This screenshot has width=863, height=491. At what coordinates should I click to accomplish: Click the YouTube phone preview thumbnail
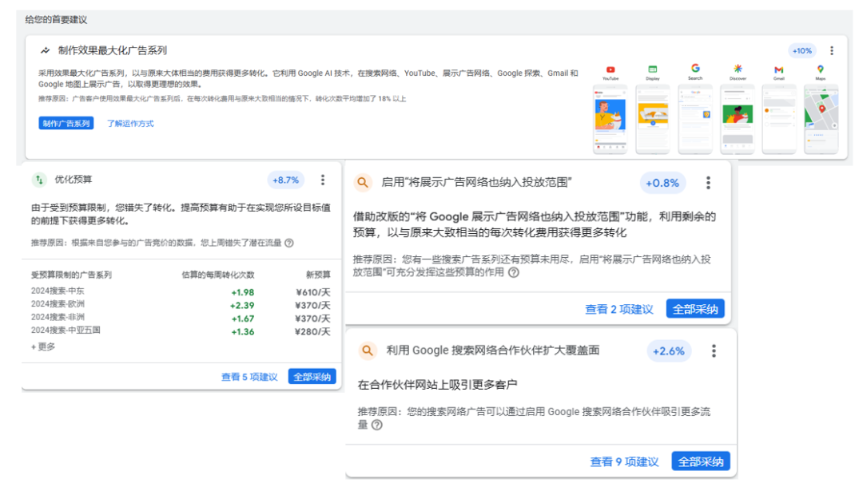click(x=610, y=118)
